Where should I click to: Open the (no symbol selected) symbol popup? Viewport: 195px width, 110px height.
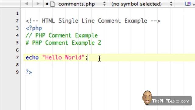tap(142, 4)
